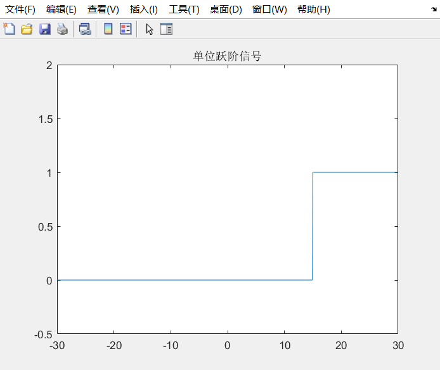The width and height of the screenshot is (440, 370).
Task: Click the x-axis tick label -10
Action: 171,345
